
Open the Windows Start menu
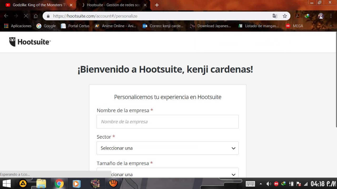coord(7,183)
